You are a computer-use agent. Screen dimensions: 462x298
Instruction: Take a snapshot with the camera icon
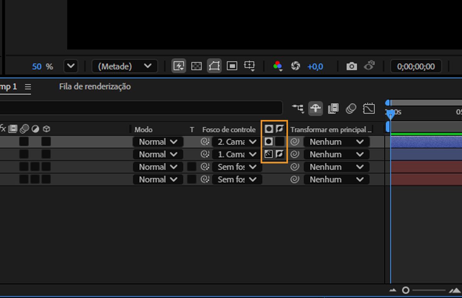[352, 66]
